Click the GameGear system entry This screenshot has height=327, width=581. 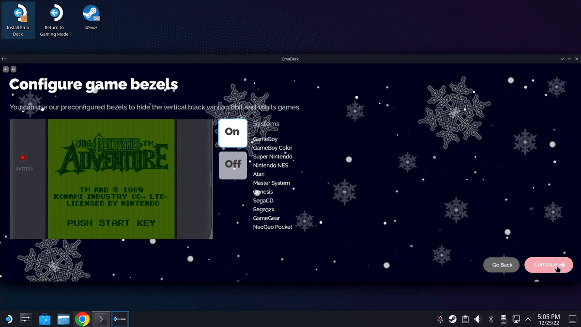tap(267, 218)
